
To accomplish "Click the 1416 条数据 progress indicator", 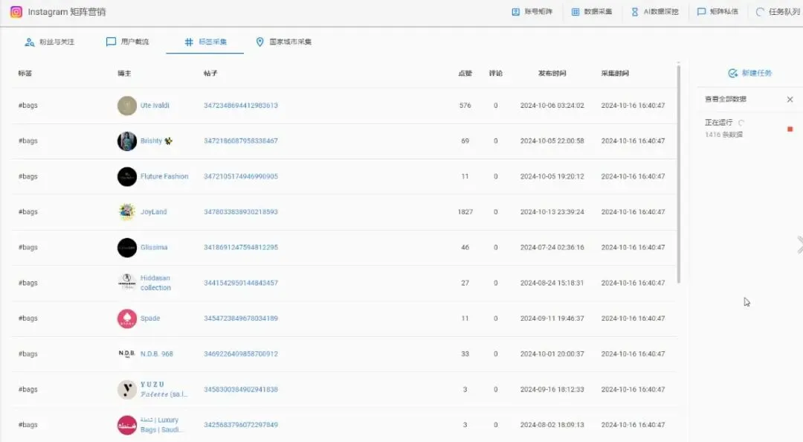I will (726, 134).
